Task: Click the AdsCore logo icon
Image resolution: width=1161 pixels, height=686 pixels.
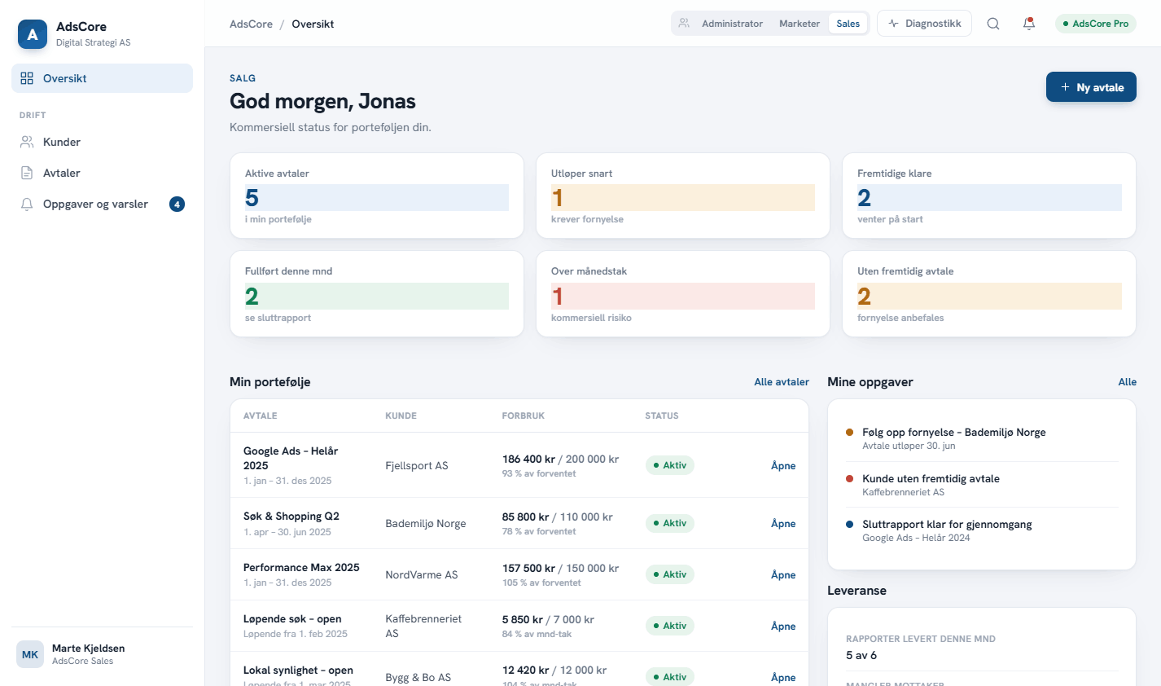Action: pyautogui.click(x=33, y=34)
